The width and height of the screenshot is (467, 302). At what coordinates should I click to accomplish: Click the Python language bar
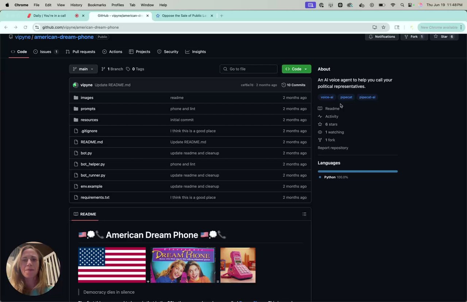(358, 171)
